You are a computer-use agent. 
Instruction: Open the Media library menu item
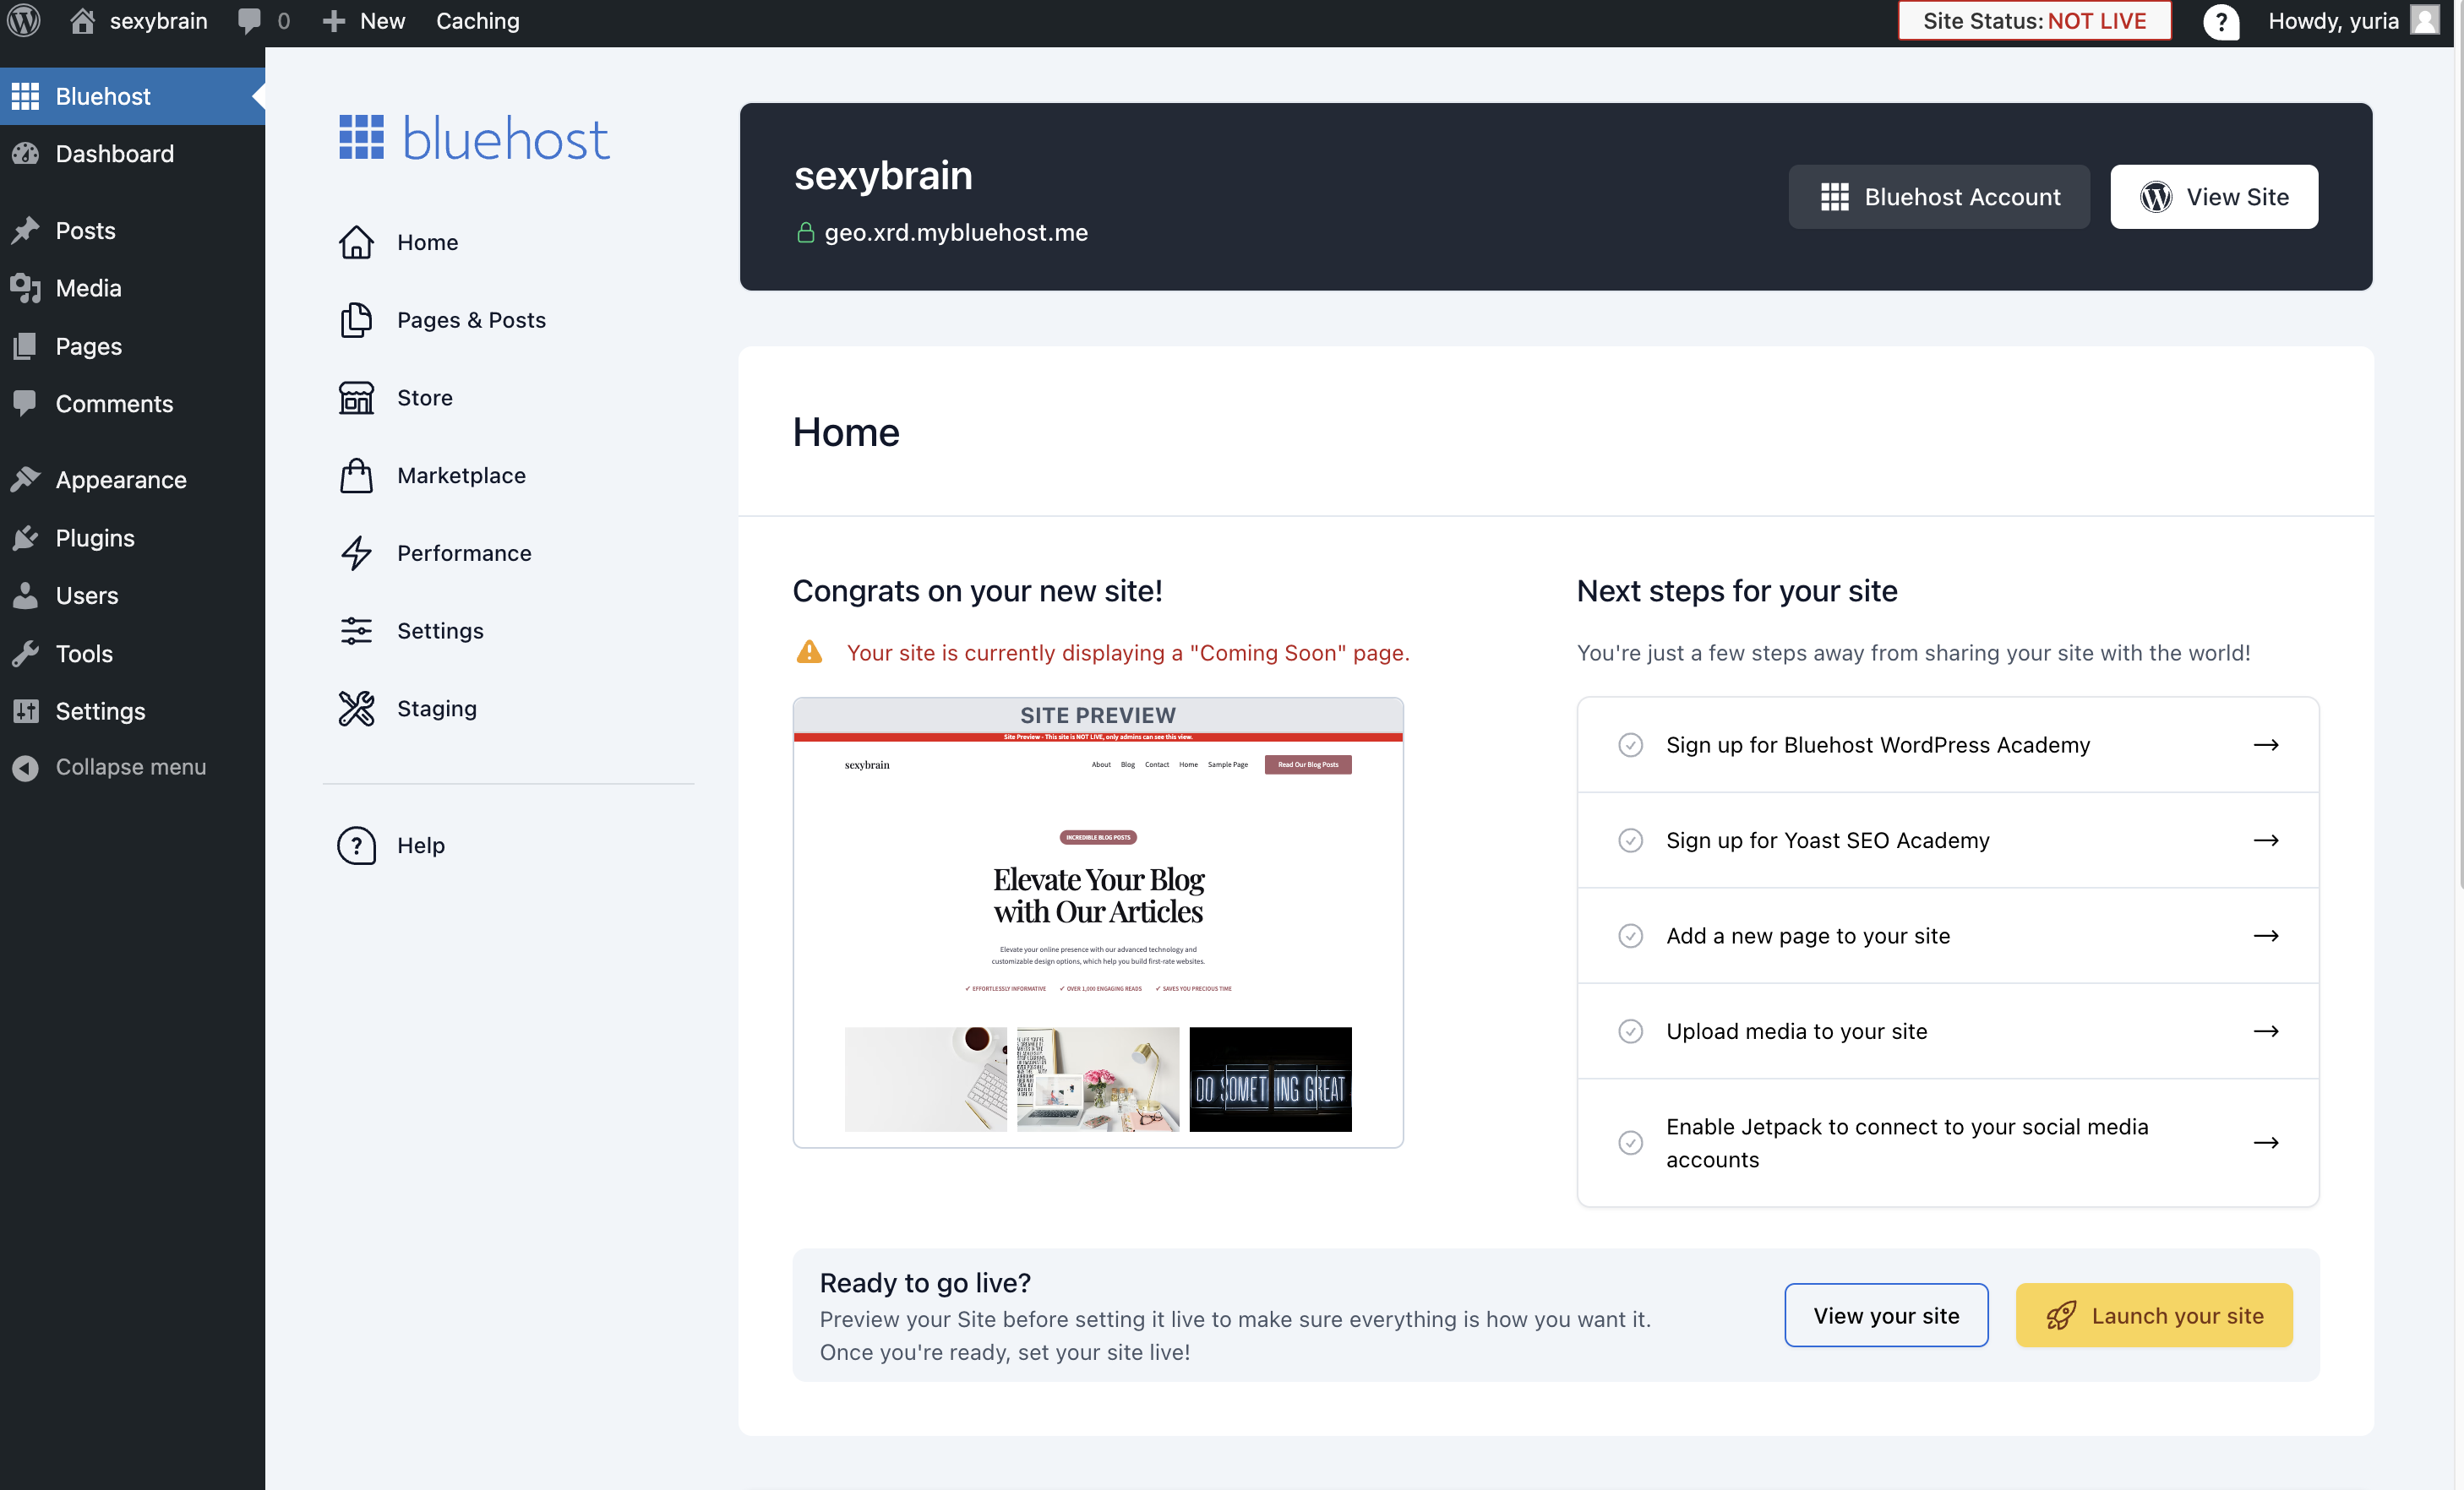[x=132, y=288]
